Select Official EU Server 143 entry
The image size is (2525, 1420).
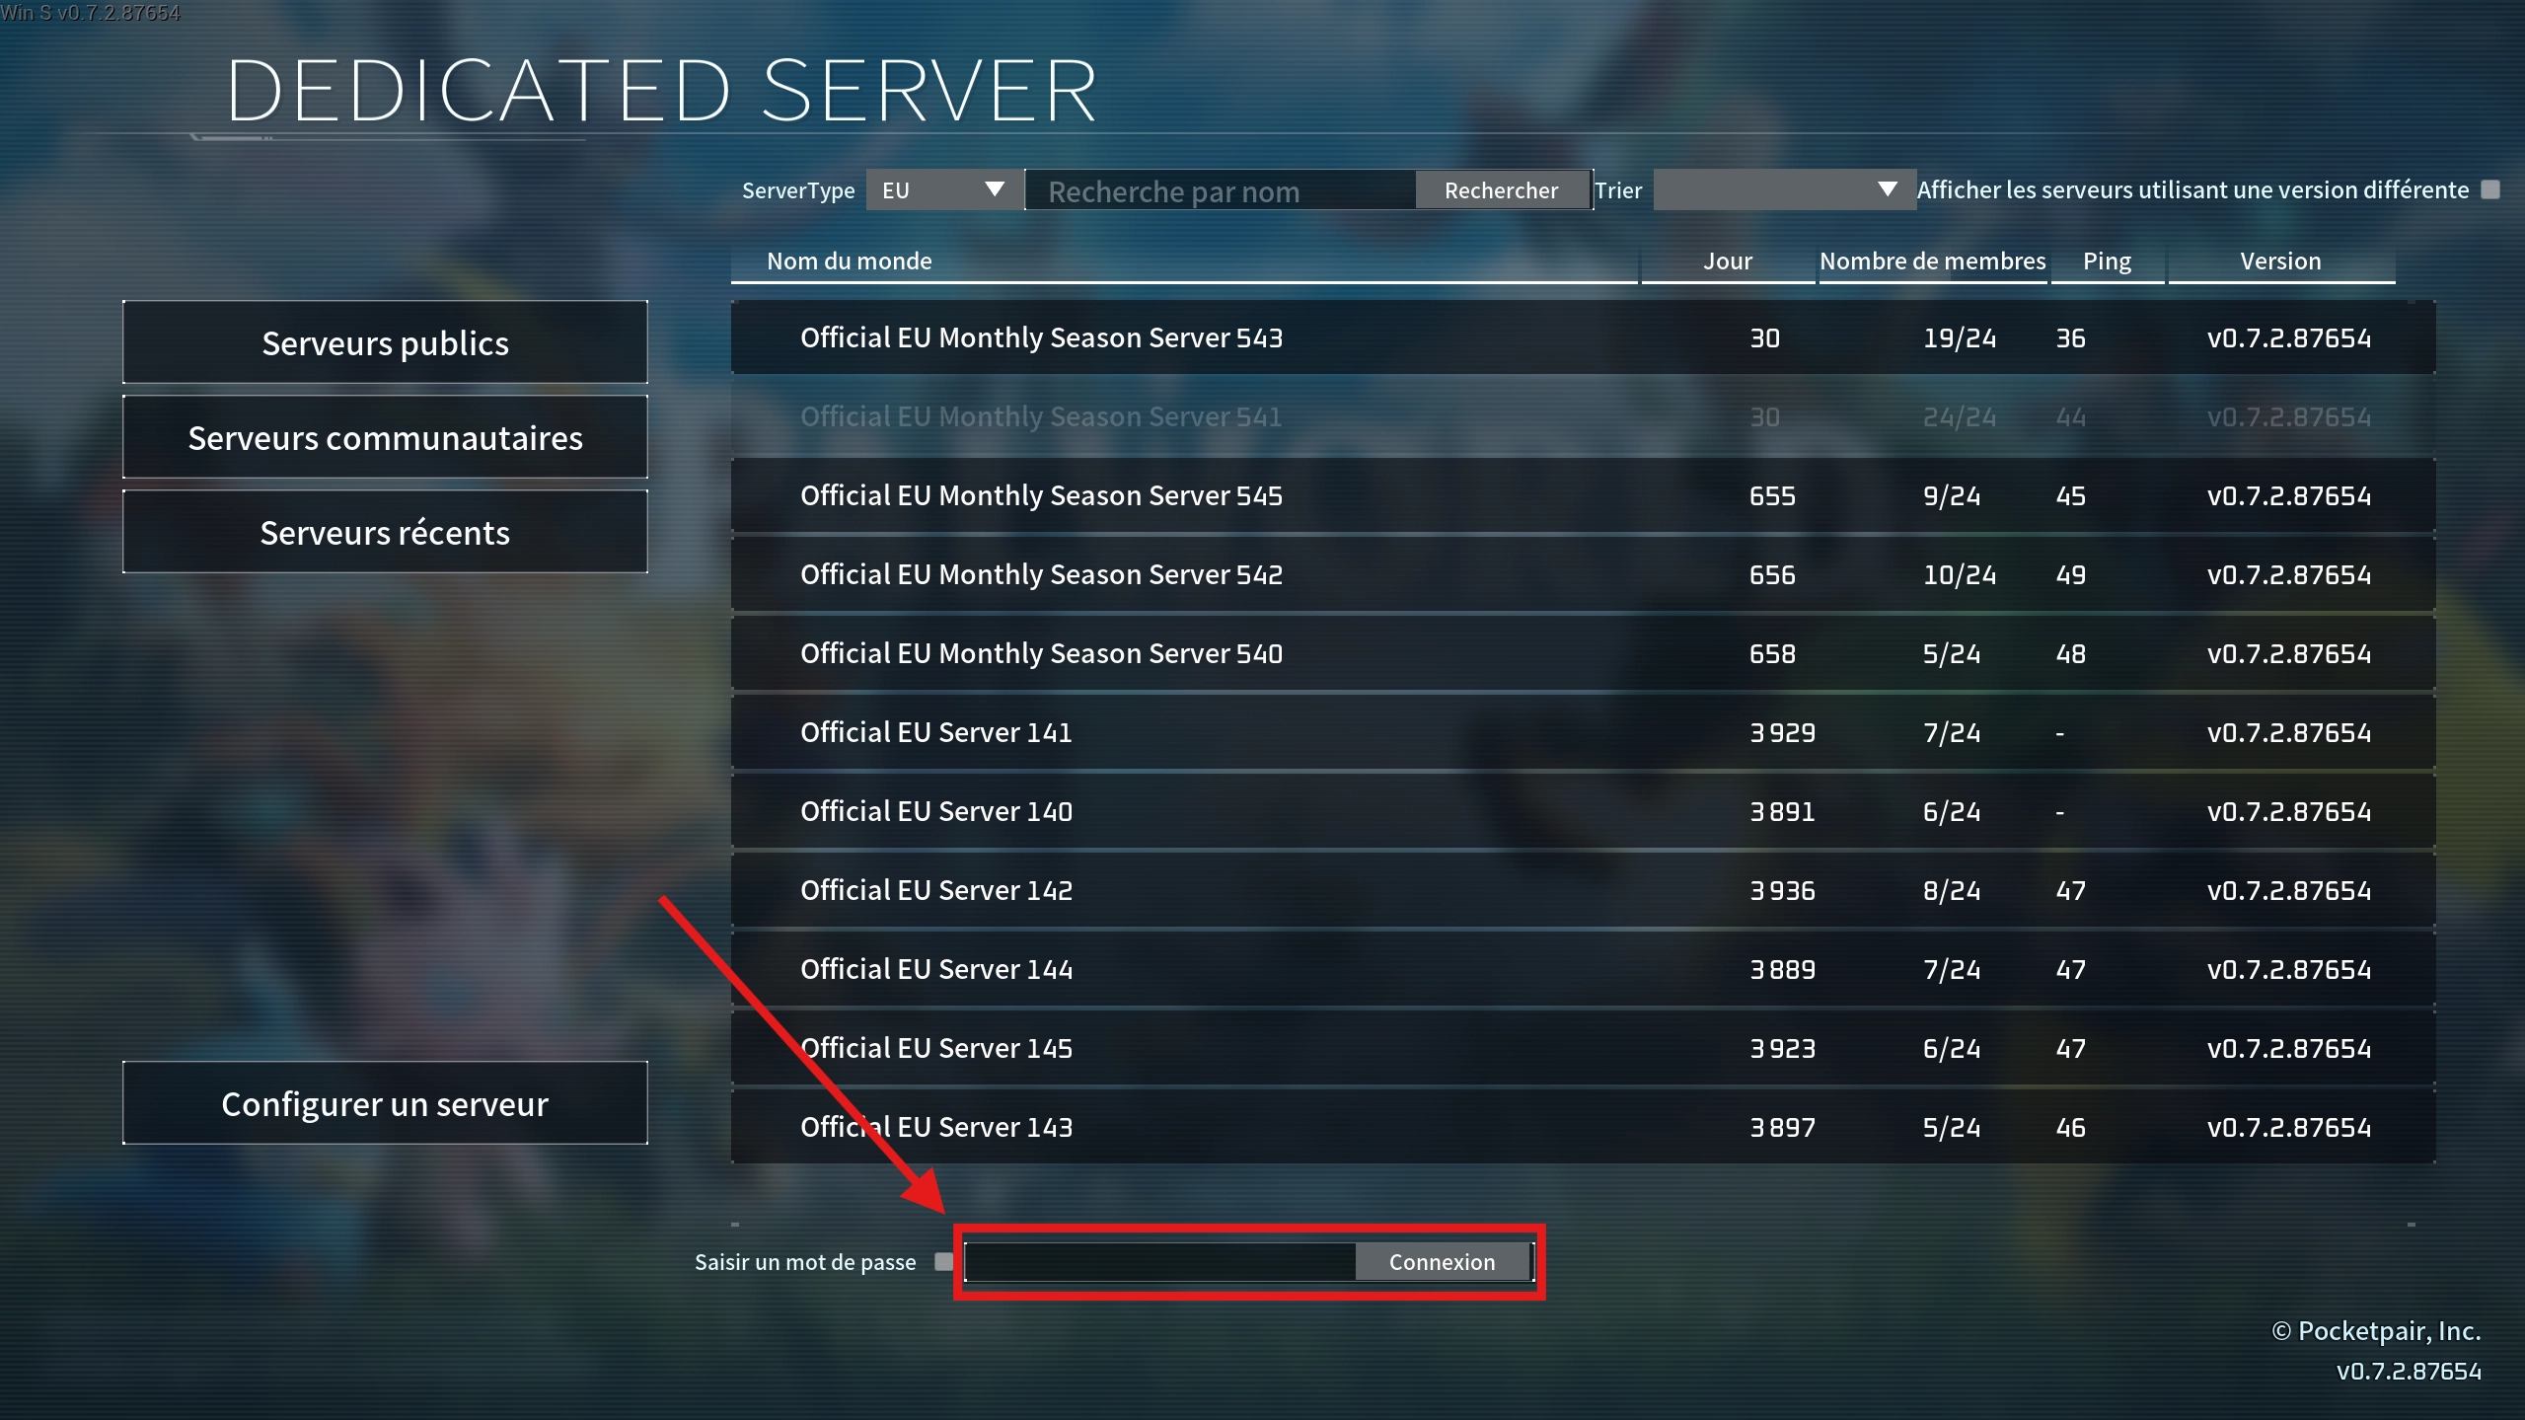[1583, 1127]
